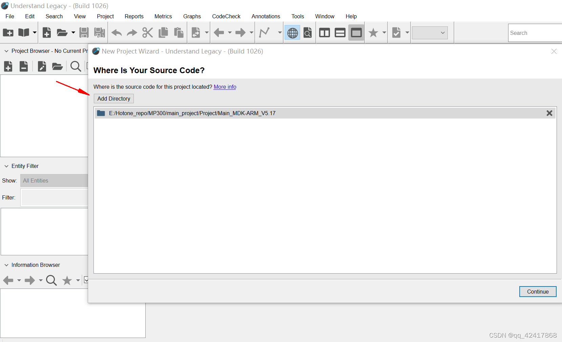Open the Back history dropdown arrow

pos(230,33)
